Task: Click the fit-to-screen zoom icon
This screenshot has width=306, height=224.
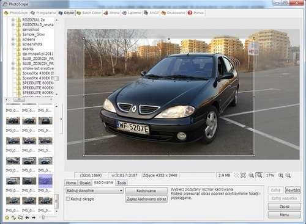Action: [243, 175]
